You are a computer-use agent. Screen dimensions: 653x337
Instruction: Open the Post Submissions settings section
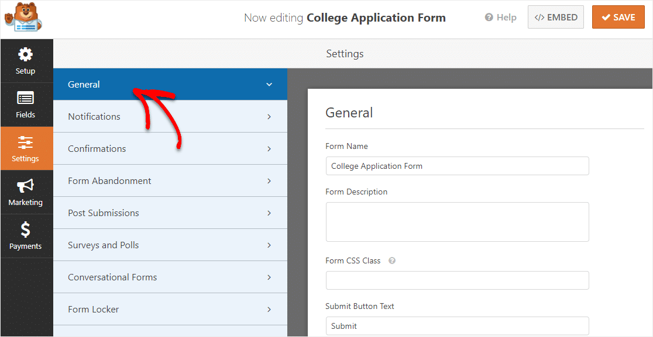(170, 213)
